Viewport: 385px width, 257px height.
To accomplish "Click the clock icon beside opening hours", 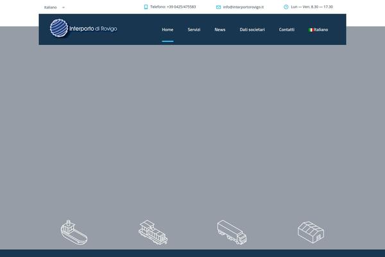I will point(286,7).
